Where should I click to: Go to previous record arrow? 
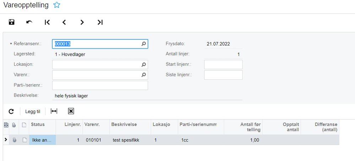pyautogui.click(x=64, y=22)
